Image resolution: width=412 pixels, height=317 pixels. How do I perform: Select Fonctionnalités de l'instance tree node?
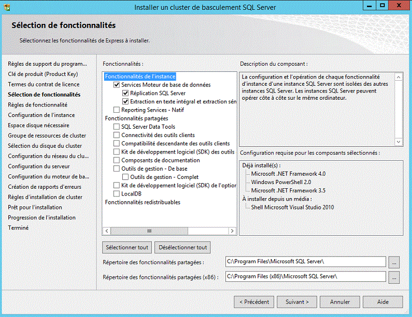(x=140, y=77)
